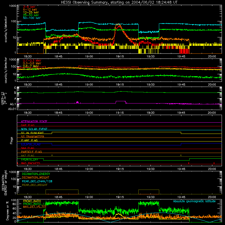Select the REAR_DEC_CHAN/128 legend entry
Image resolution: width=225 pixels, height=225 pixels.
click(37, 181)
